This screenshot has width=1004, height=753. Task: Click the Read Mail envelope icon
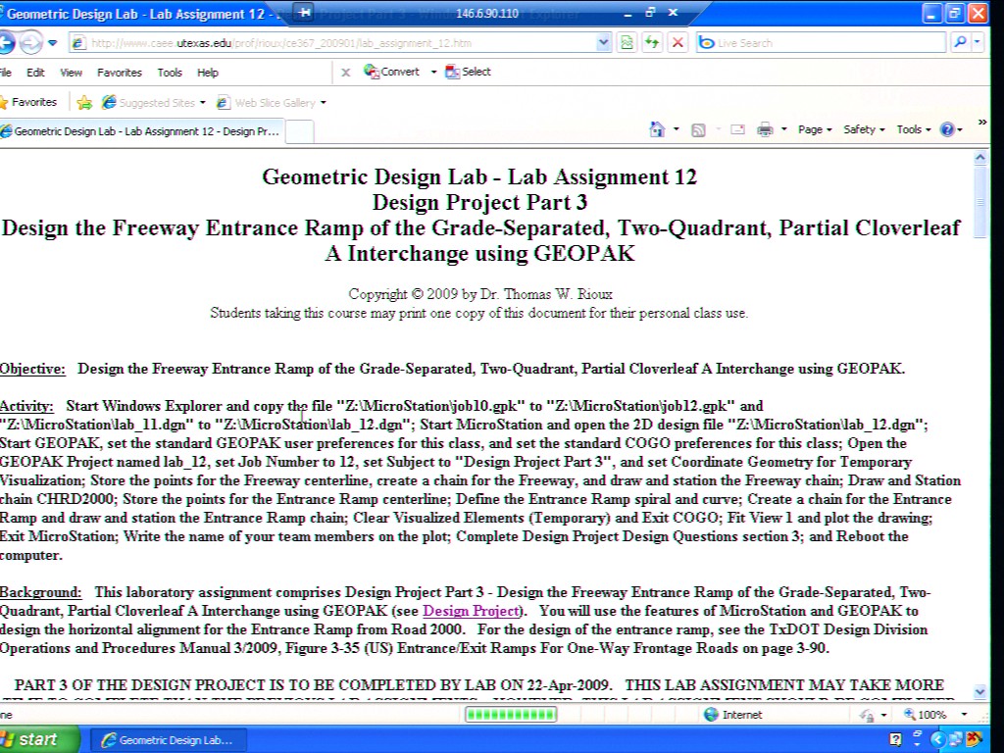737,130
